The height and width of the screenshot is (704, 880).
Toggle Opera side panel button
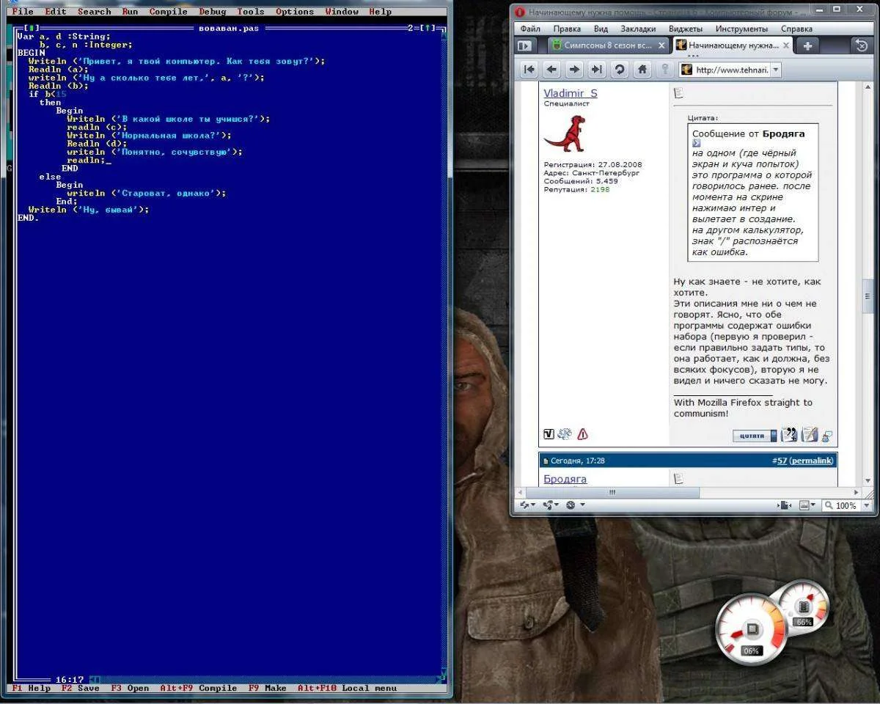pos(524,45)
